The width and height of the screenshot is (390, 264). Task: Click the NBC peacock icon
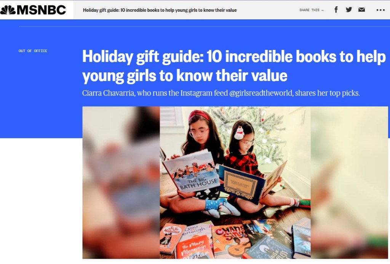pyautogui.click(x=8, y=10)
